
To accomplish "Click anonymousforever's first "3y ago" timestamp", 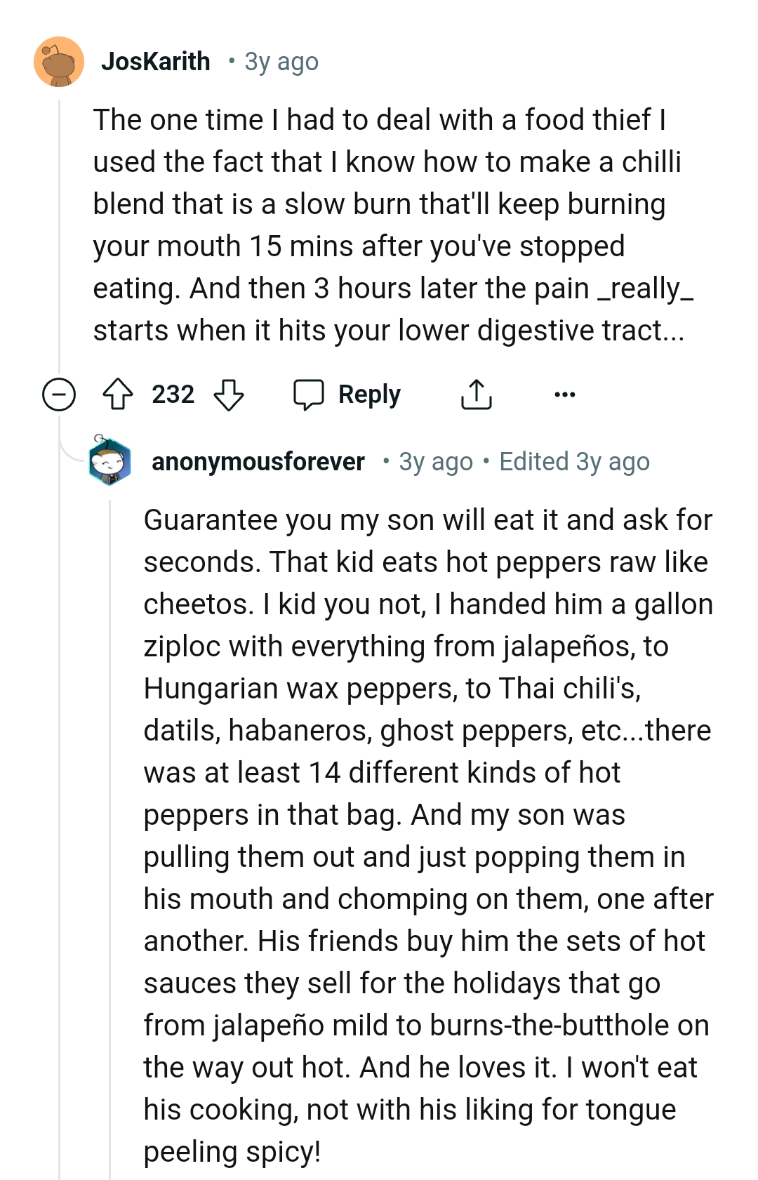I will coord(436,462).
